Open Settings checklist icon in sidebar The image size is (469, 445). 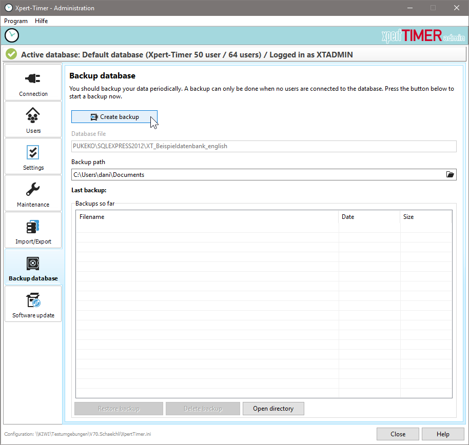tap(33, 152)
